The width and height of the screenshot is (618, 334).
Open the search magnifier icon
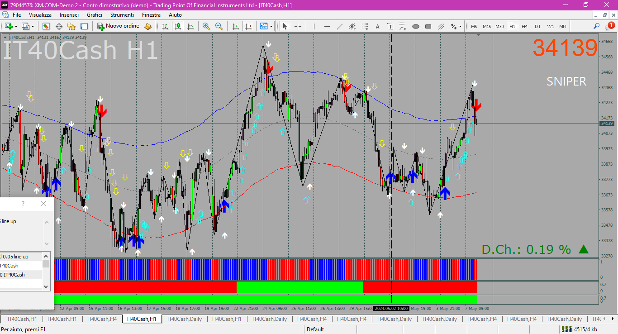coord(597,26)
